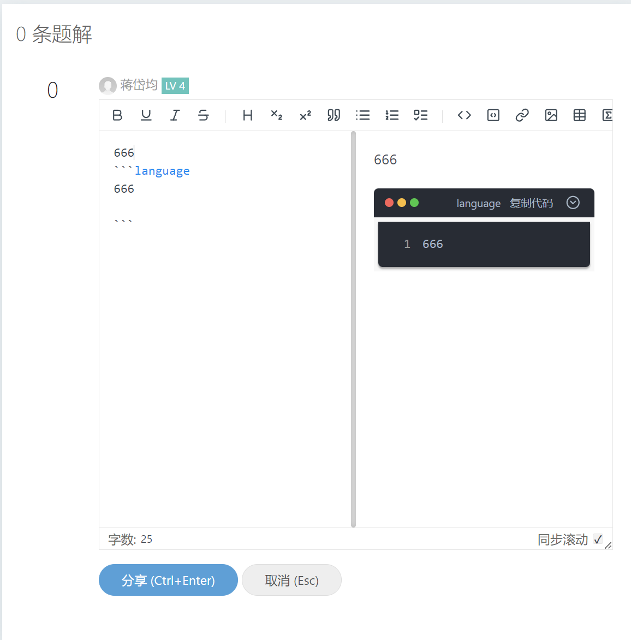The height and width of the screenshot is (640, 631).
Task: Click the closing backticks line in editor
Action: (123, 222)
